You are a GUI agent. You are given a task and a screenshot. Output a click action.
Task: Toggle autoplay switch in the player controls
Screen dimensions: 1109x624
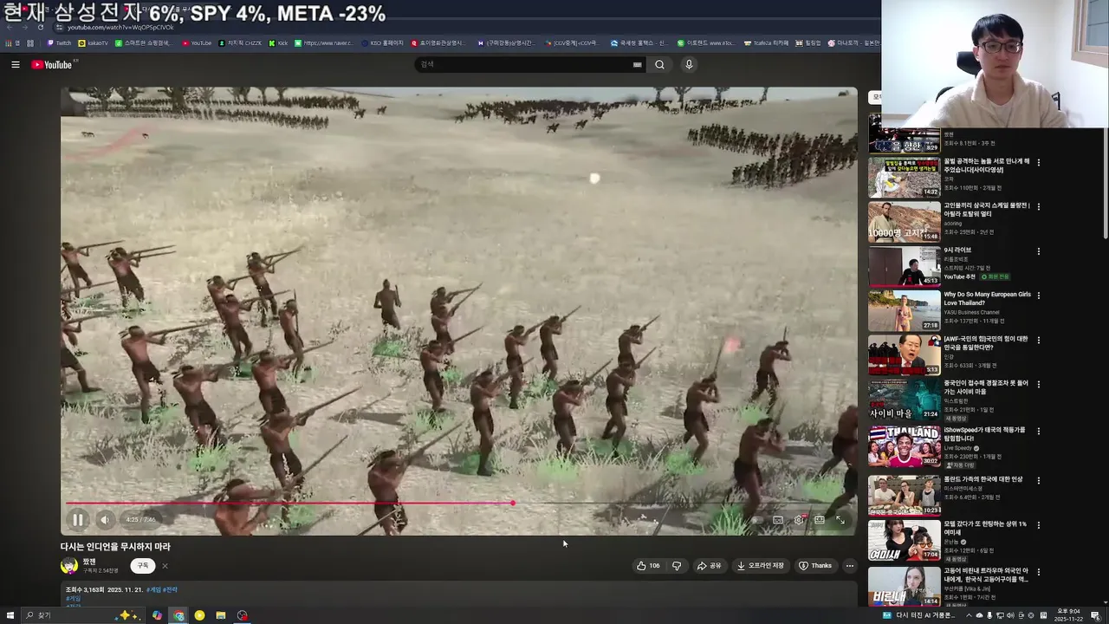(756, 520)
